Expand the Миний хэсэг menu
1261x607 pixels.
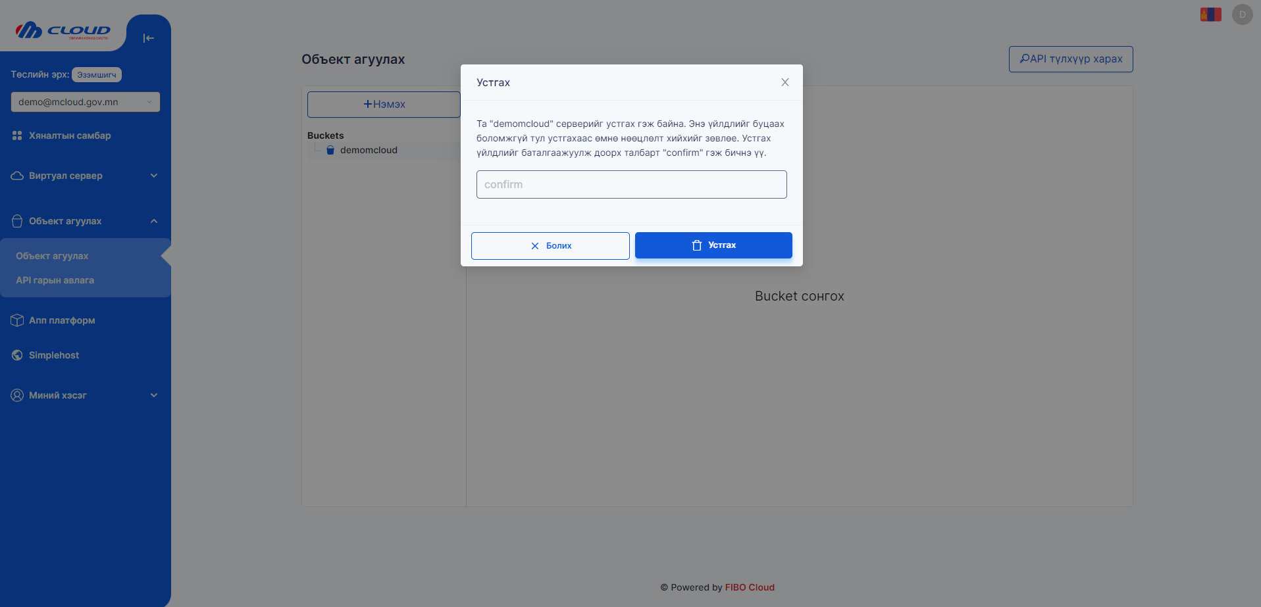(86, 395)
